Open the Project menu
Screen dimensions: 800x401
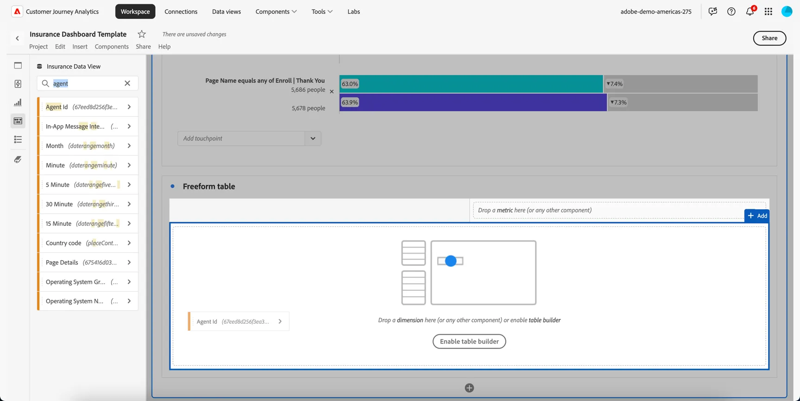(38, 46)
